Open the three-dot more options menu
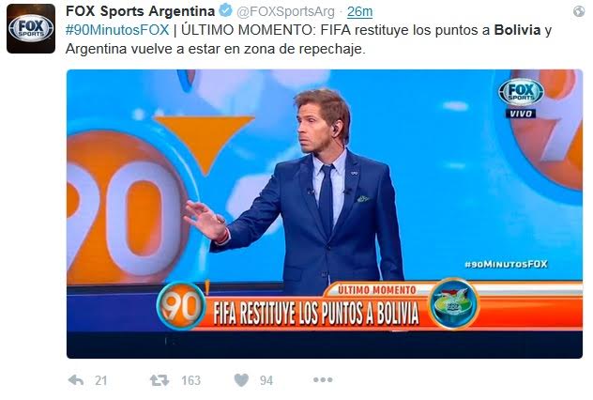The image size is (593, 400). click(x=323, y=379)
